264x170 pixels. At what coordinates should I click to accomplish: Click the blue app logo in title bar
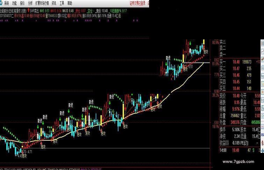point(1,3)
